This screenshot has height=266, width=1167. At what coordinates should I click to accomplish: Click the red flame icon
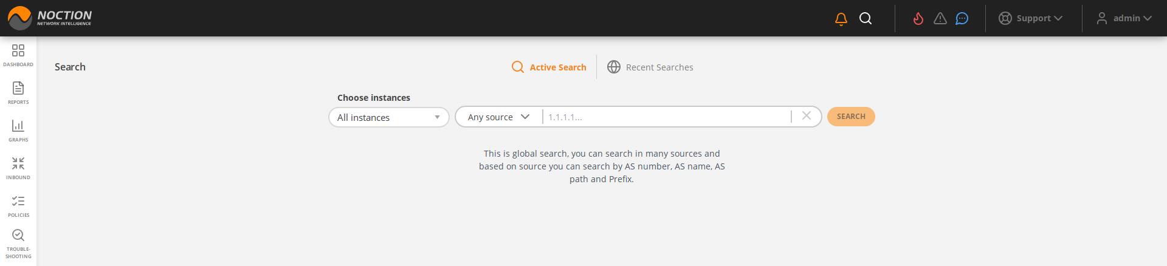click(918, 19)
